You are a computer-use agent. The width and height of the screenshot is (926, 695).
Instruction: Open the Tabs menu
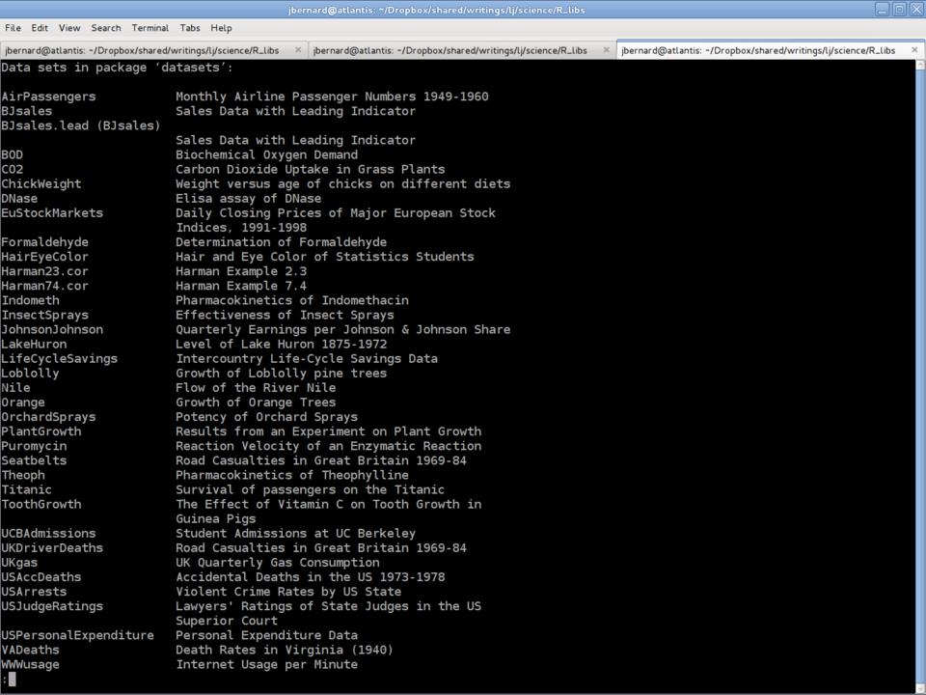(190, 28)
